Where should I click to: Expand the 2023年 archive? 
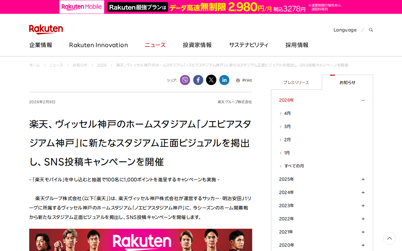(x=363, y=206)
